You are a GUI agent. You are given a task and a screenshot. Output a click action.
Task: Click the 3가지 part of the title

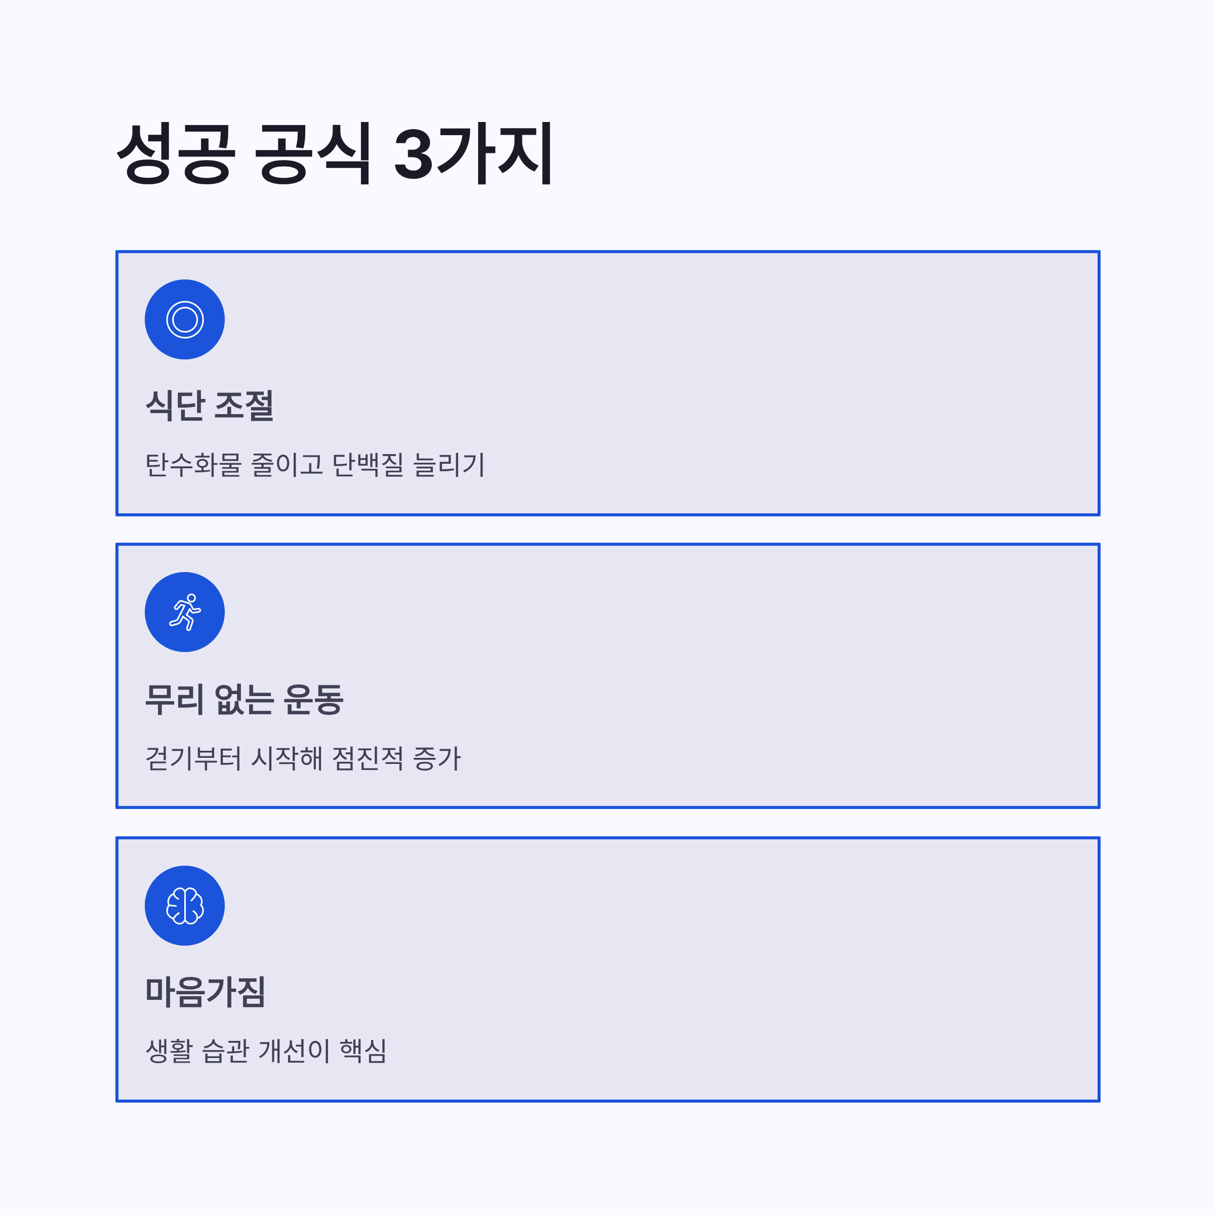click(x=473, y=154)
